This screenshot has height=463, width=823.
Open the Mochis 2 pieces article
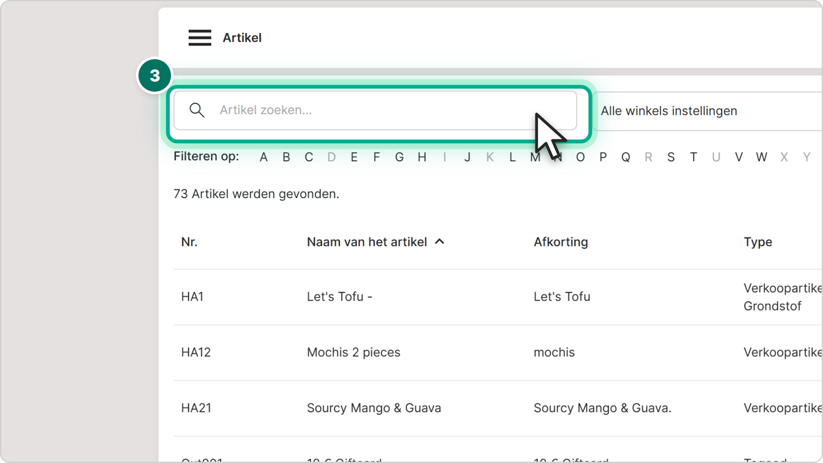[x=353, y=353]
